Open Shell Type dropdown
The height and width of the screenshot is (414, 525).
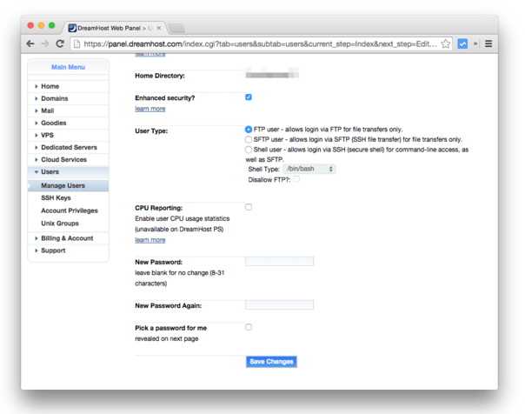pos(309,168)
